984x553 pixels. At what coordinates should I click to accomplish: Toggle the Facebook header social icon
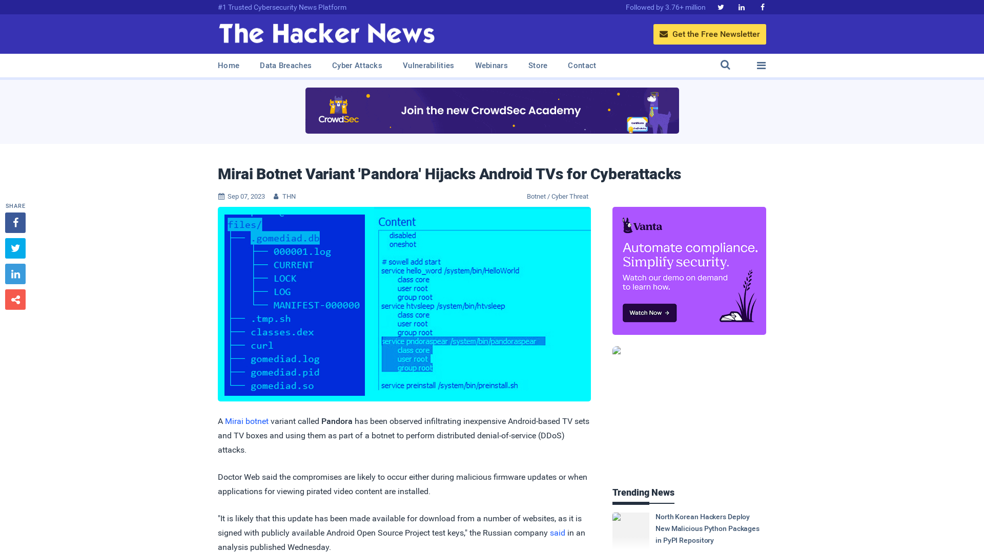coord(762,7)
